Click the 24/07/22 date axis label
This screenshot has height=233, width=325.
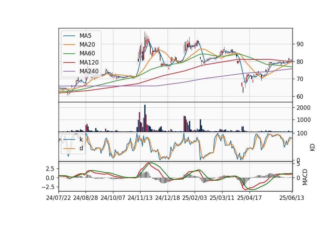(x=59, y=198)
